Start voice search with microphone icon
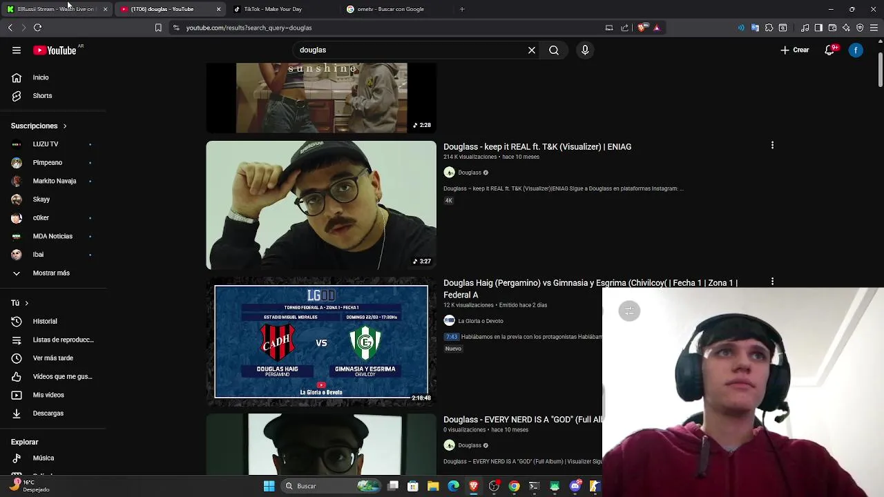884x497 pixels. pos(585,50)
